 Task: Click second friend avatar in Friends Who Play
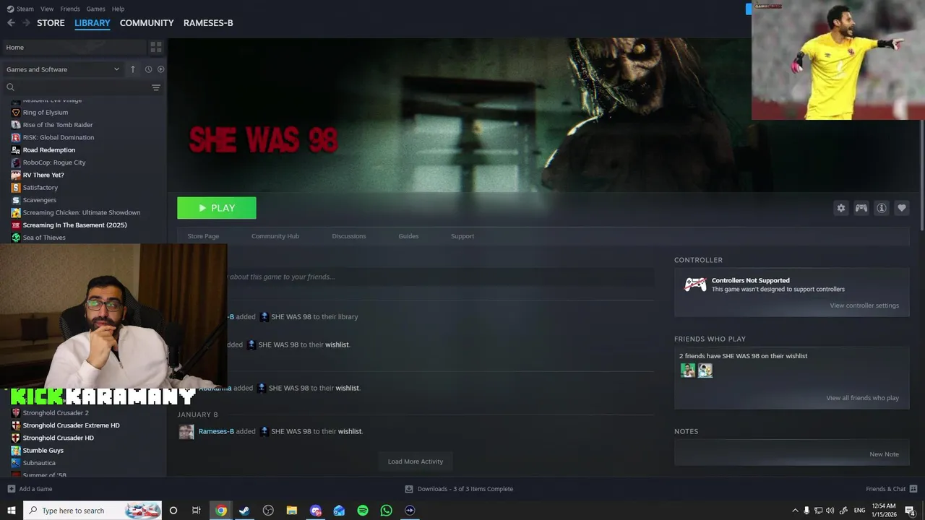(x=705, y=370)
